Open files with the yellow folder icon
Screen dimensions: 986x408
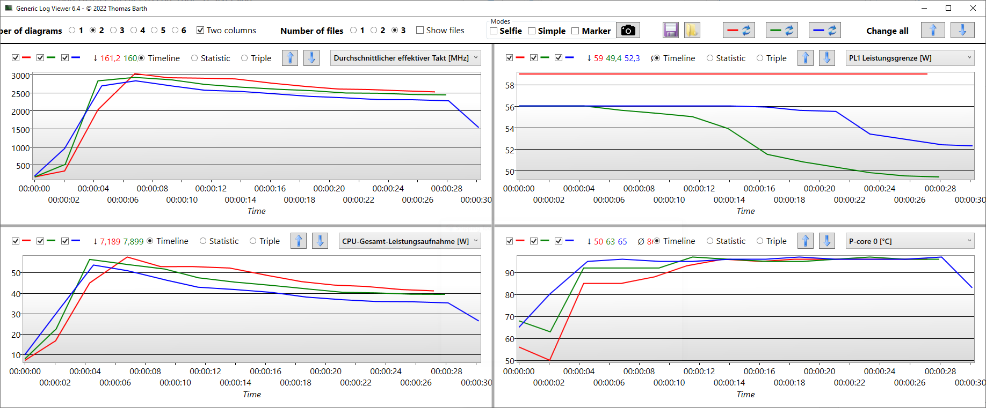[692, 31]
